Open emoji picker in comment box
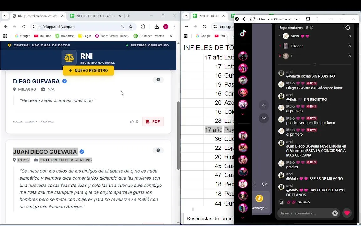Screen dimensions: 361x226 pyautogui.click(x=335, y=213)
